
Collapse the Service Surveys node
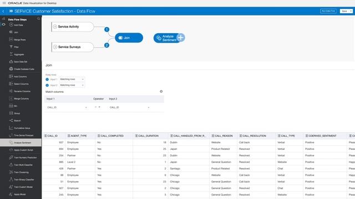[55, 47]
